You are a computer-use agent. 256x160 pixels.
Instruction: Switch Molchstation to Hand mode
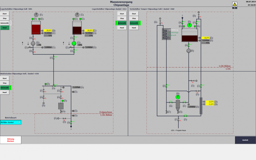coord(5,92)
